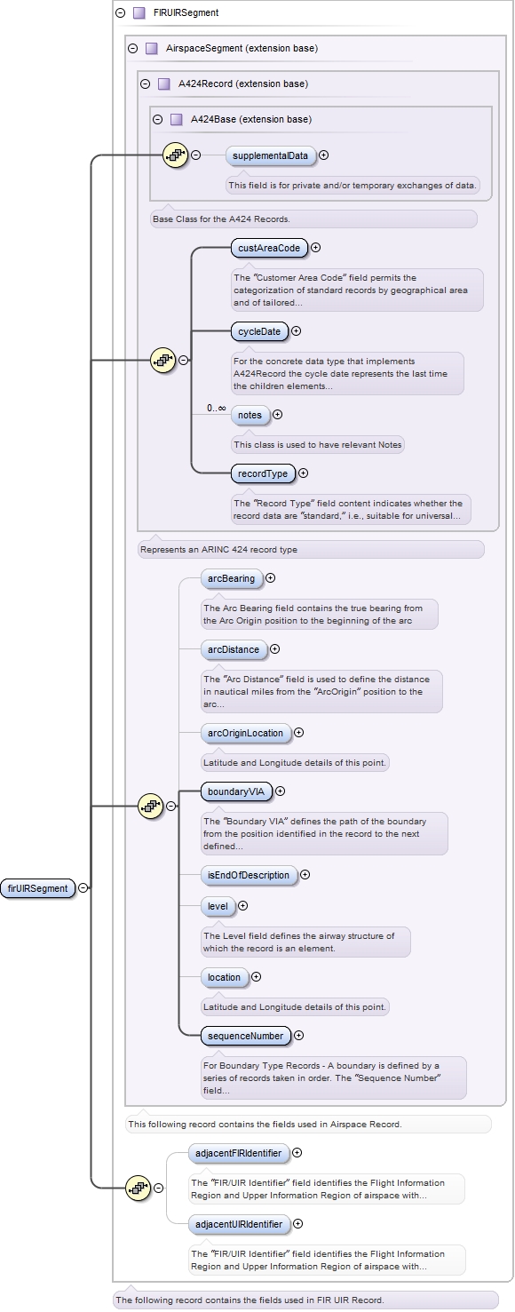The width and height of the screenshot is (515, 1312).
Task: Expand the notes element
Action: [277, 415]
